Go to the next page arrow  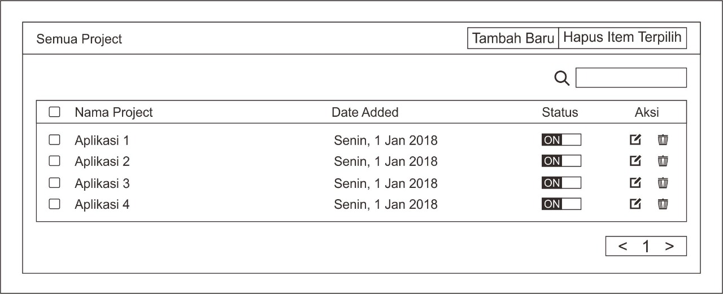pyautogui.click(x=669, y=247)
